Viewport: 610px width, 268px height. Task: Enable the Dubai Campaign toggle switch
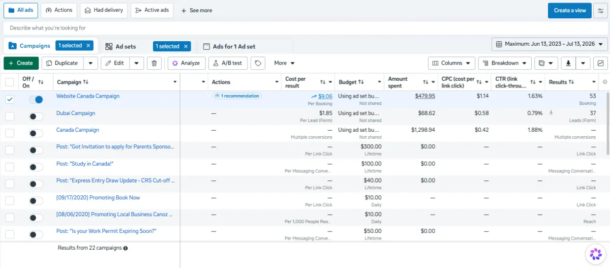click(x=36, y=116)
